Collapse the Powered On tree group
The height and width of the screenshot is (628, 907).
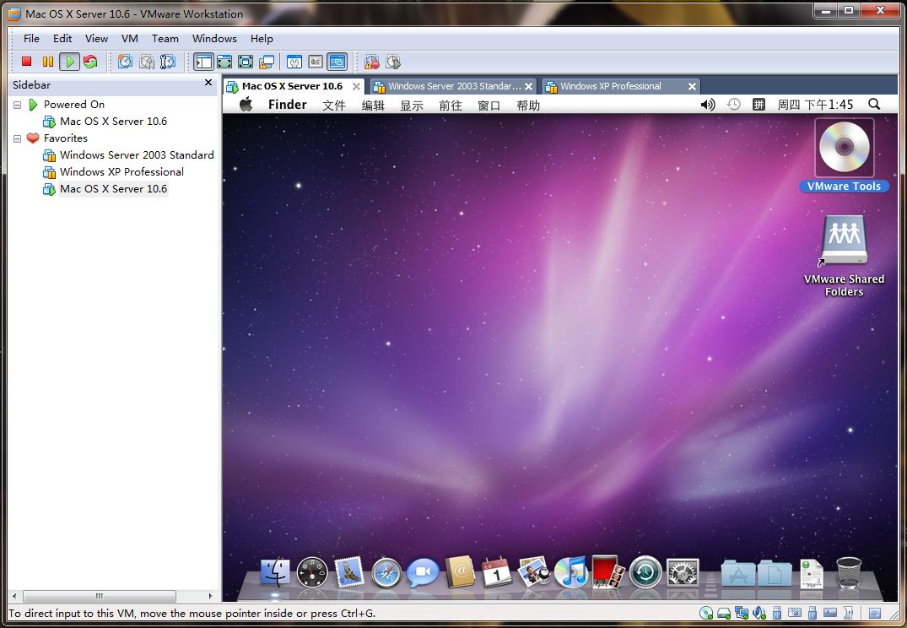coord(18,105)
